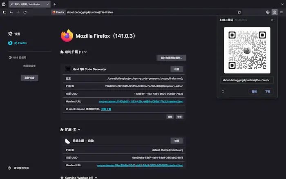Click the Next QR Code Generator extension icon
Viewport: 286px width, 179px height.
[68, 69]
